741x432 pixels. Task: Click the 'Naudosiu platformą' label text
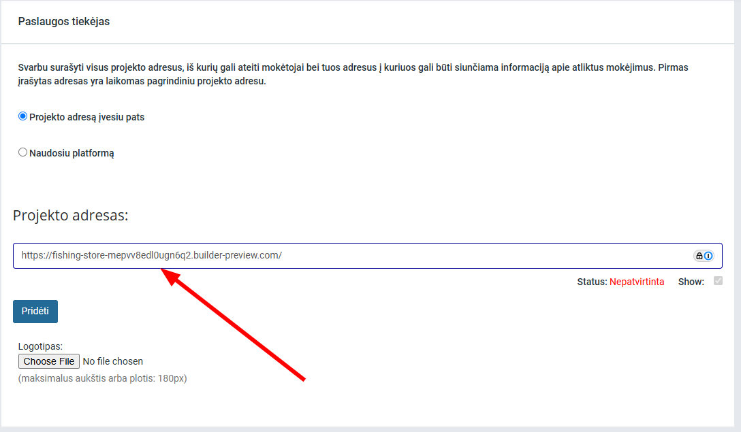point(72,153)
